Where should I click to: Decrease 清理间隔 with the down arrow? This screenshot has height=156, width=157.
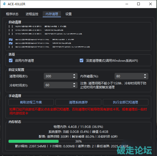coord(74,78)
